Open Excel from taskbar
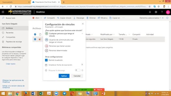 41,94
